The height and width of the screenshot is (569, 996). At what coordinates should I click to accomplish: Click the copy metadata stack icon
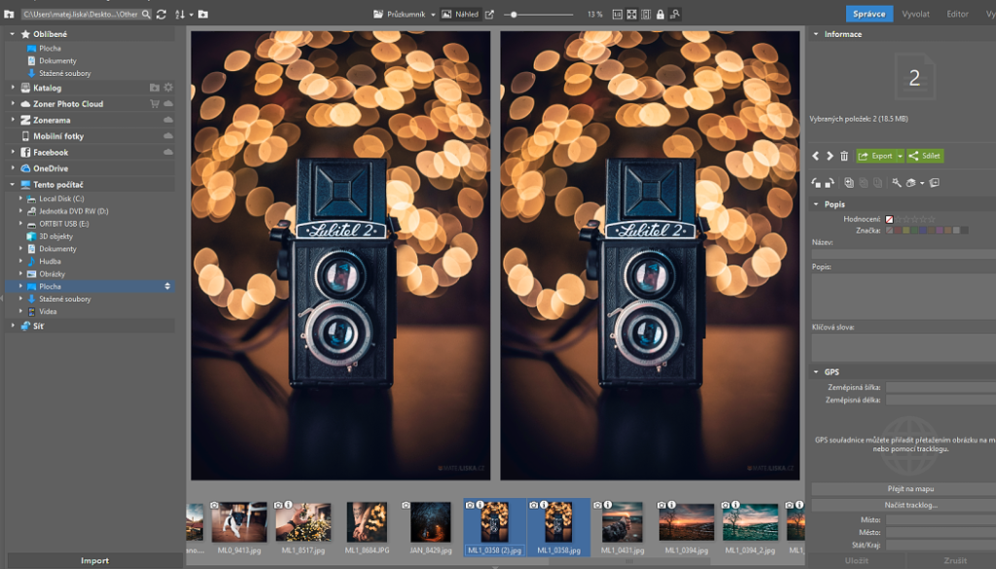coord(848,183)
